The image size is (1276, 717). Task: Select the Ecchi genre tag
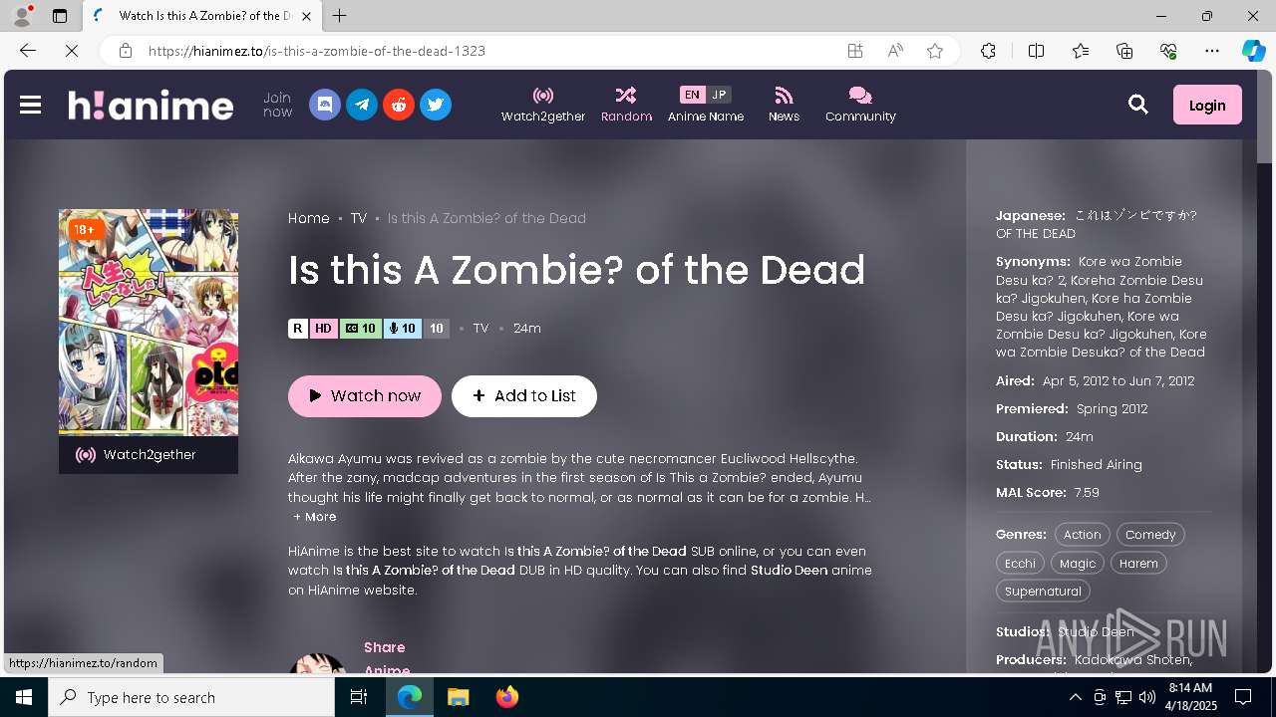click(1020, 563)
